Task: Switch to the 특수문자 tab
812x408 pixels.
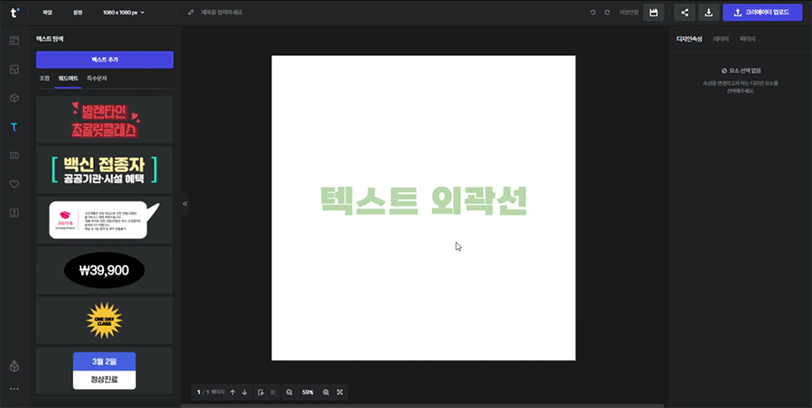Action: point(97,79)
